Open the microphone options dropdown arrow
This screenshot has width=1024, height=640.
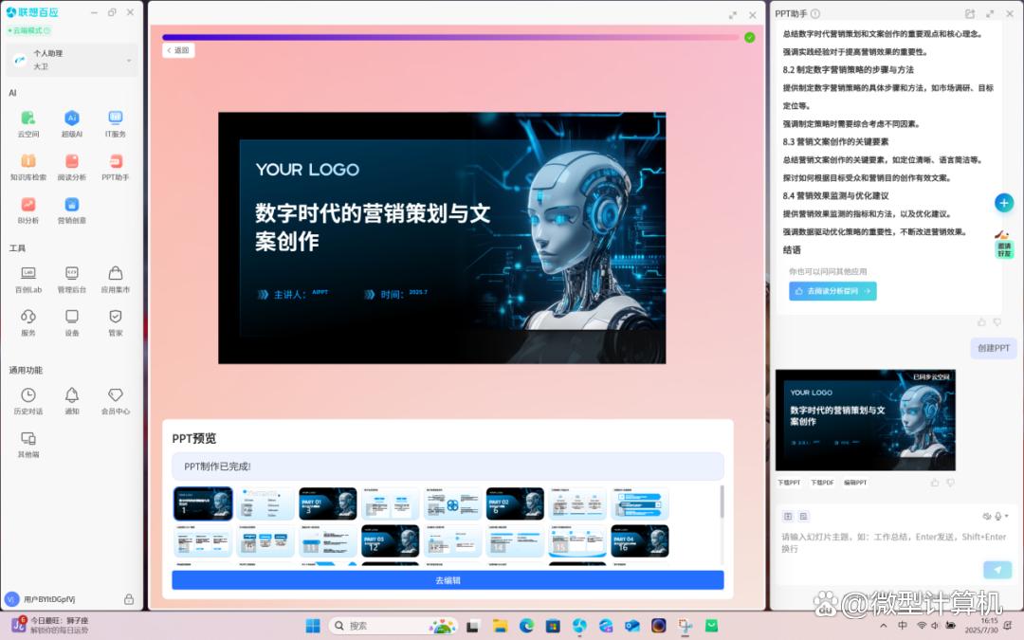(1007, 517)
